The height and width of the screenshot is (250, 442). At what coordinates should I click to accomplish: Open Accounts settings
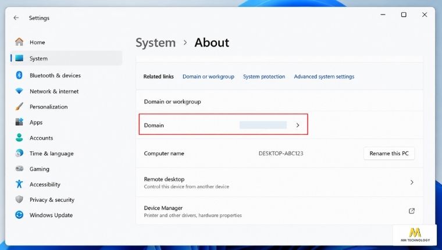coord(66,138)
